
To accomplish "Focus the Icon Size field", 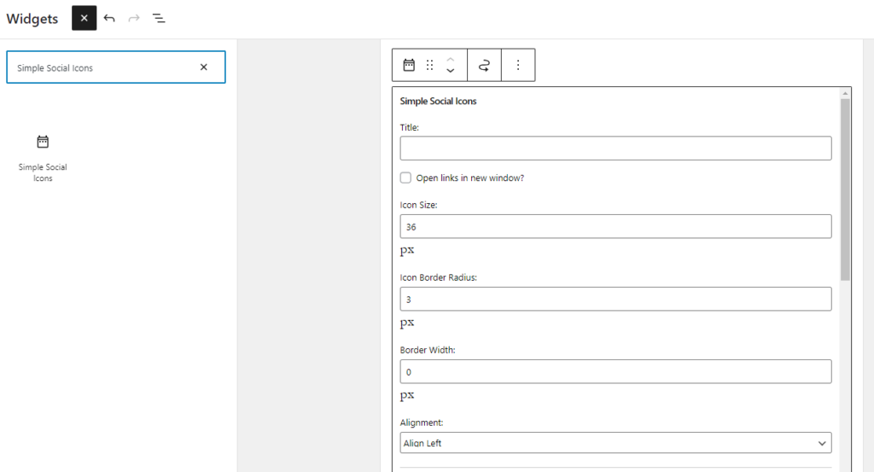I will pos(615,227).
